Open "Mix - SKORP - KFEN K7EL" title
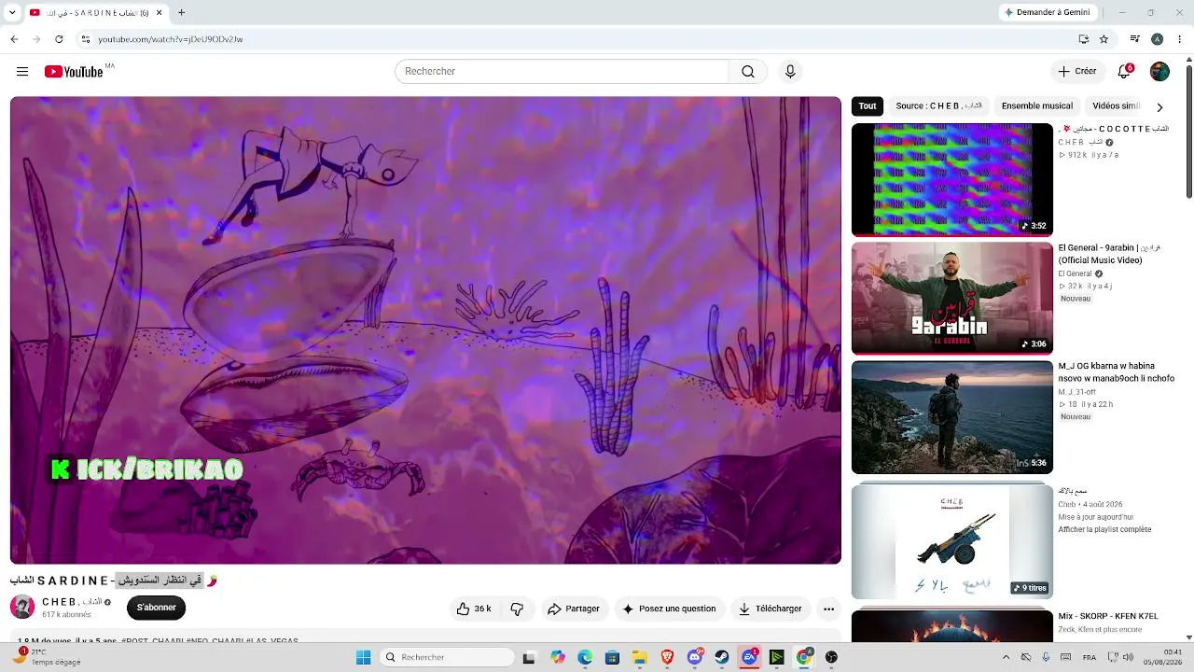 point(1107,616)
